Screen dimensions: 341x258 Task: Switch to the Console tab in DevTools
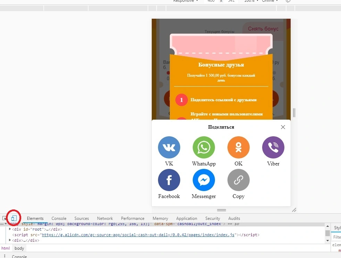point(59,218)
